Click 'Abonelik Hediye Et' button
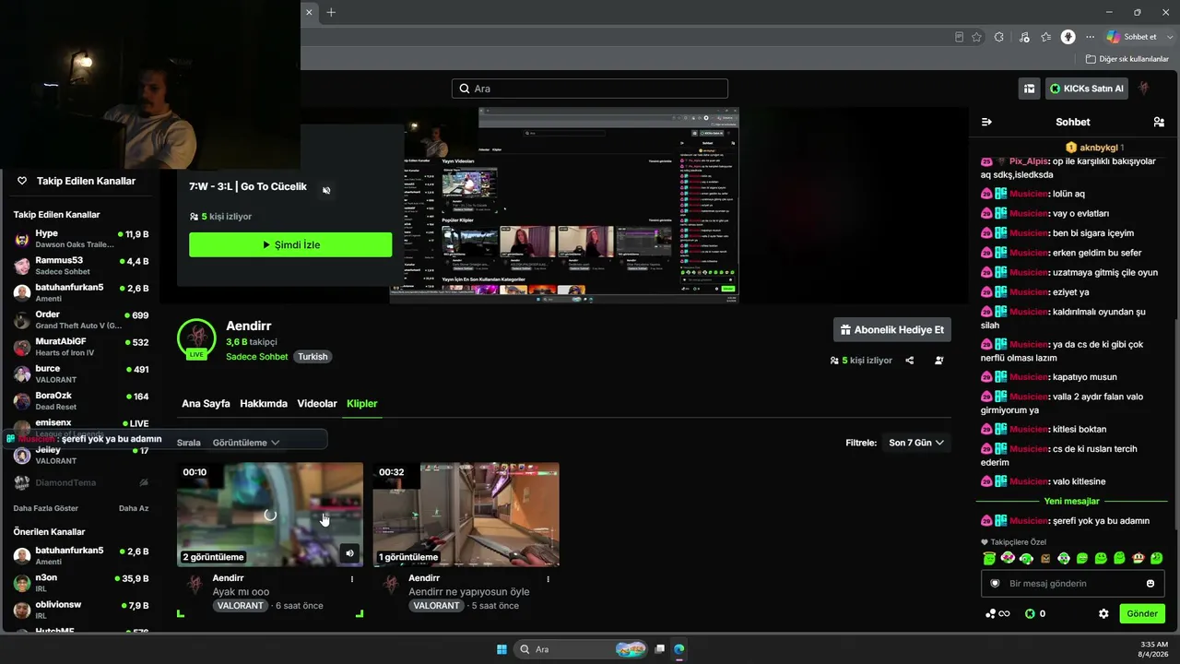 pyautogui.click(x=892, y=329)
